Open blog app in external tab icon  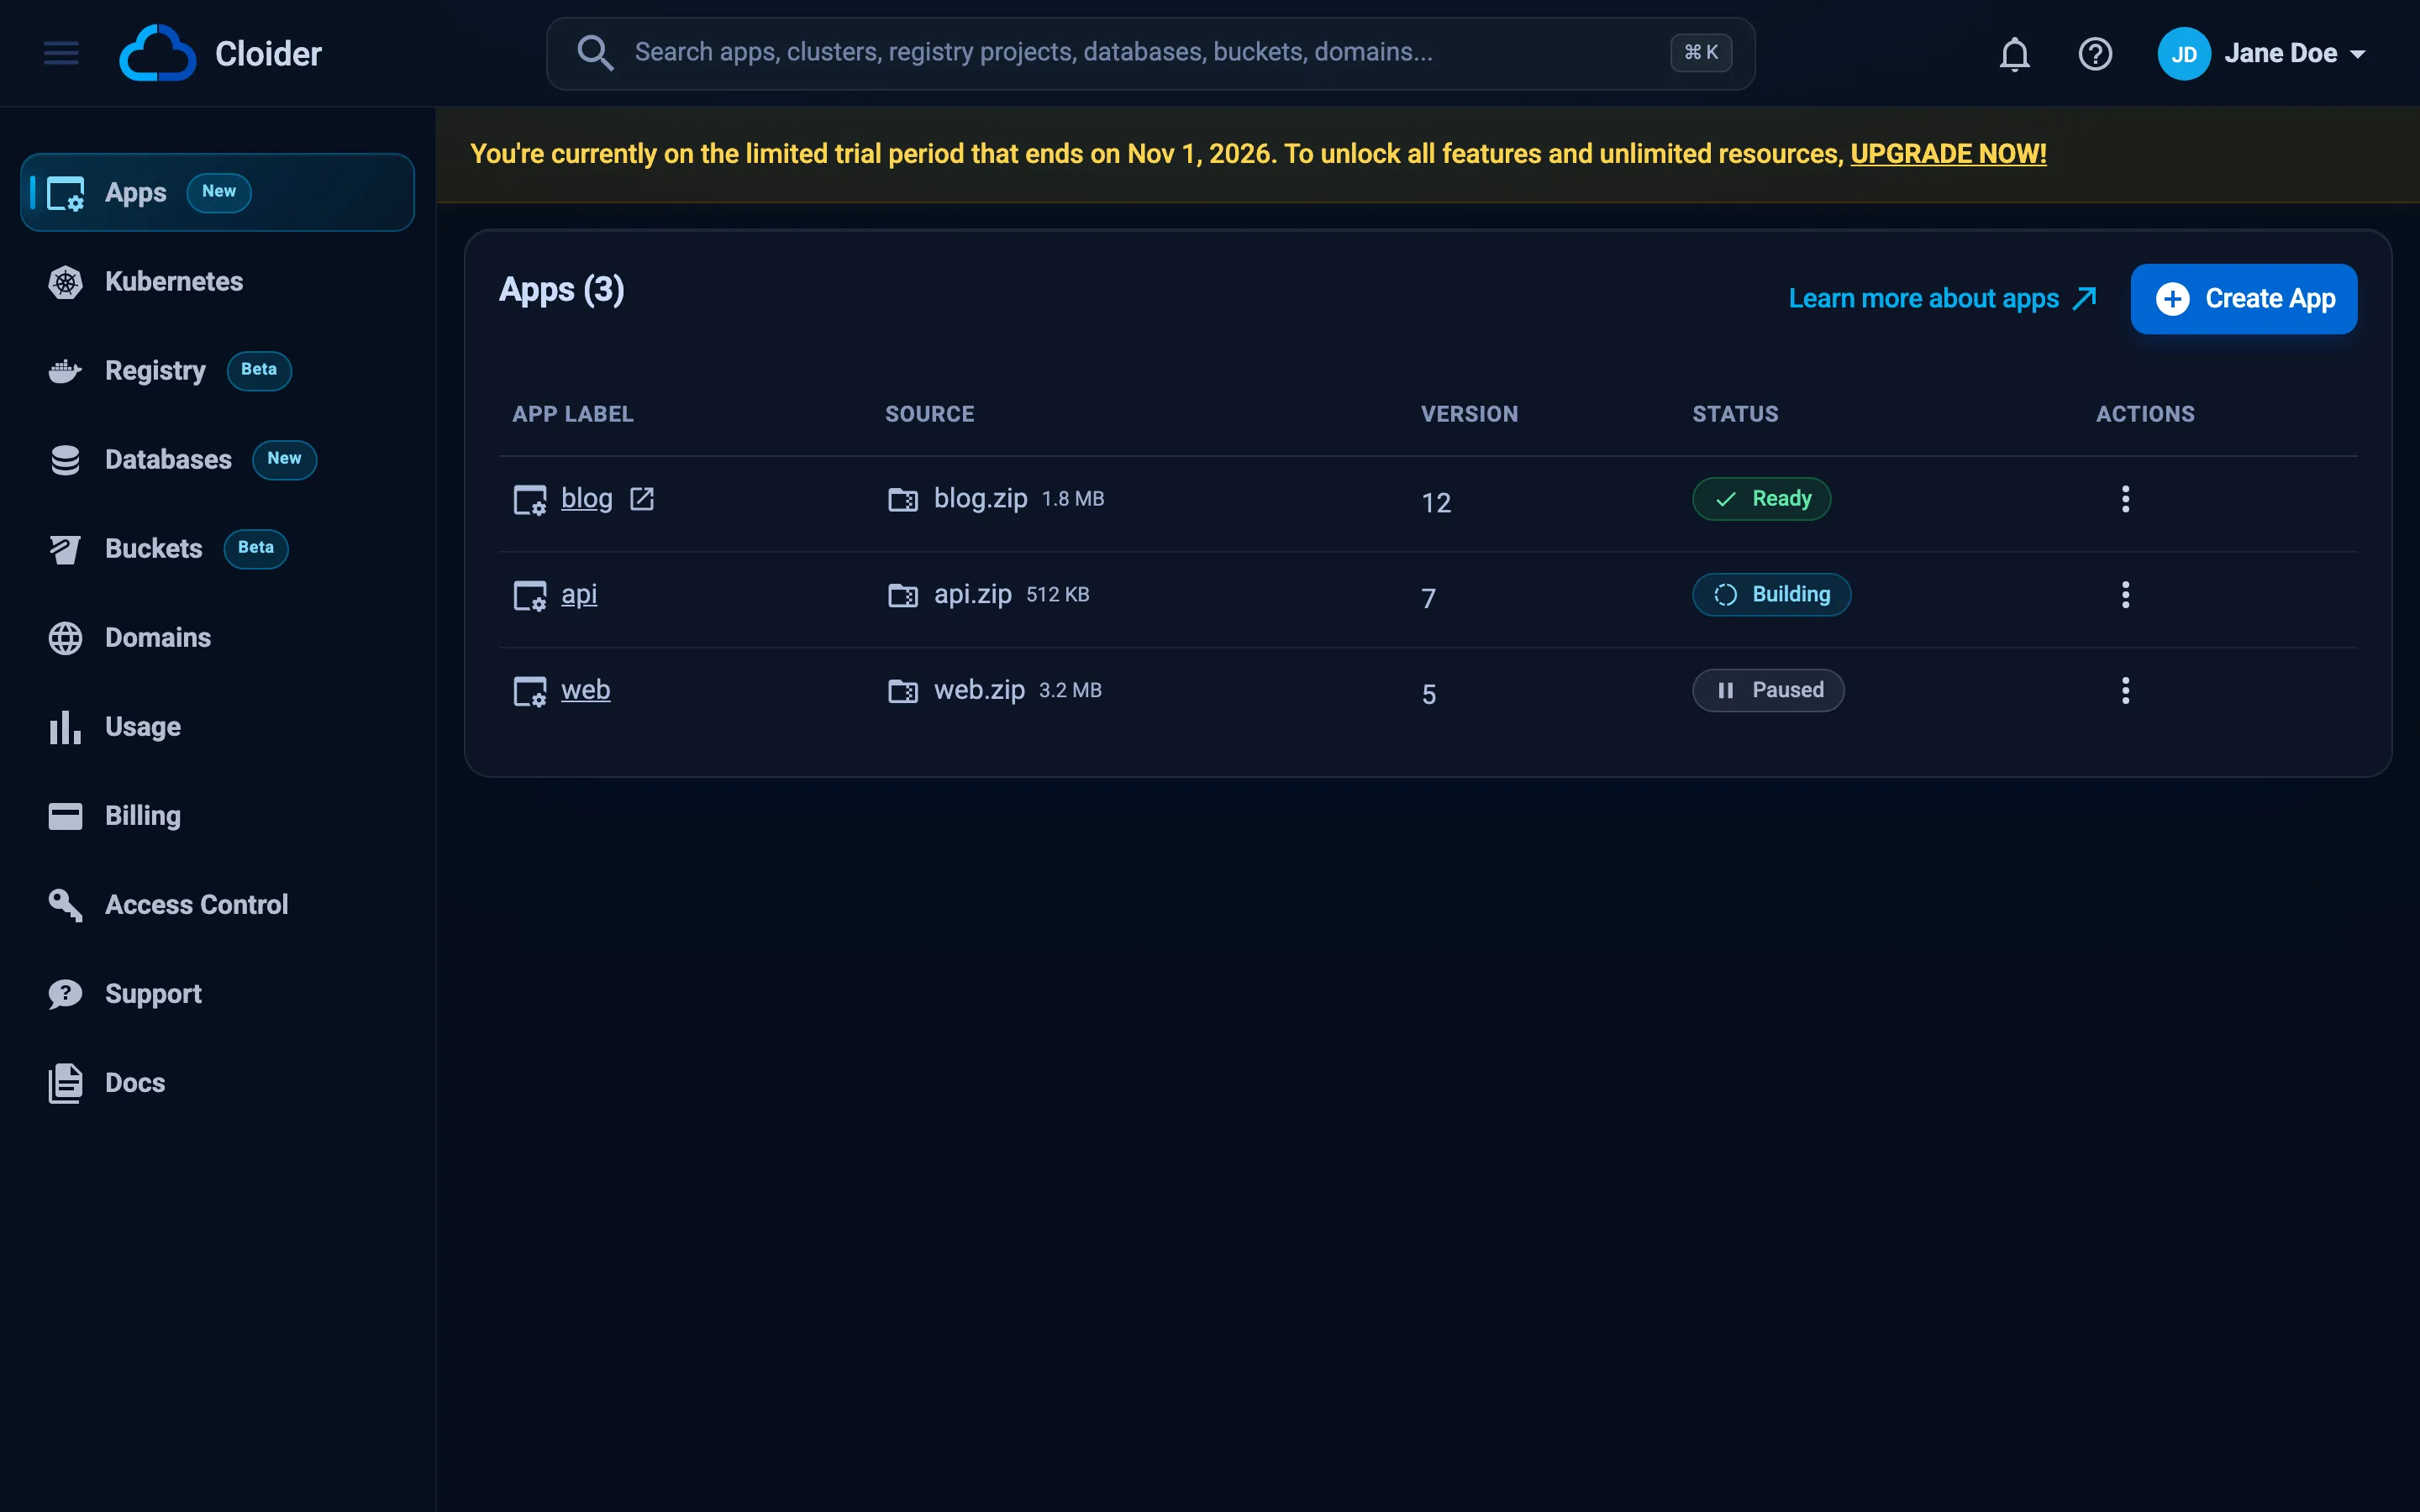pos(642,498)
